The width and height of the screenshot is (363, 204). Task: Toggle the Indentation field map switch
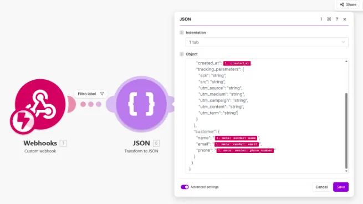(182, 33)
